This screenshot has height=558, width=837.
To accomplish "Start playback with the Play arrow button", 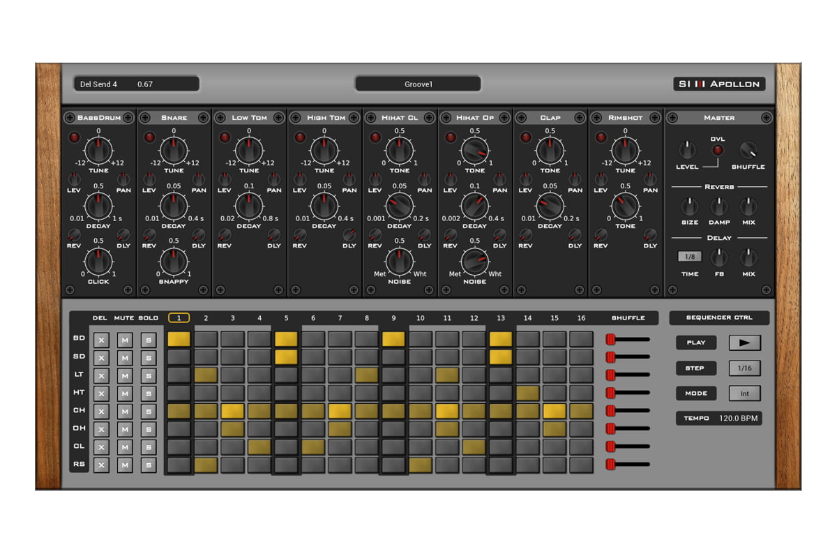I will point(745,342).
